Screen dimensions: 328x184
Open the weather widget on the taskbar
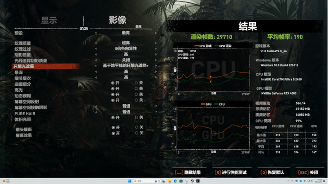click(6, 181)
